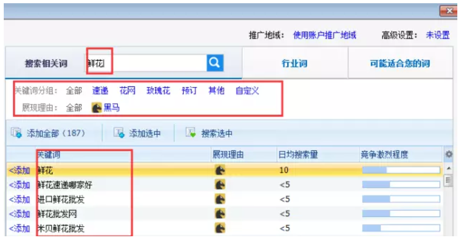Click the black horse icon in 鲜花 row

coord(219,170)
